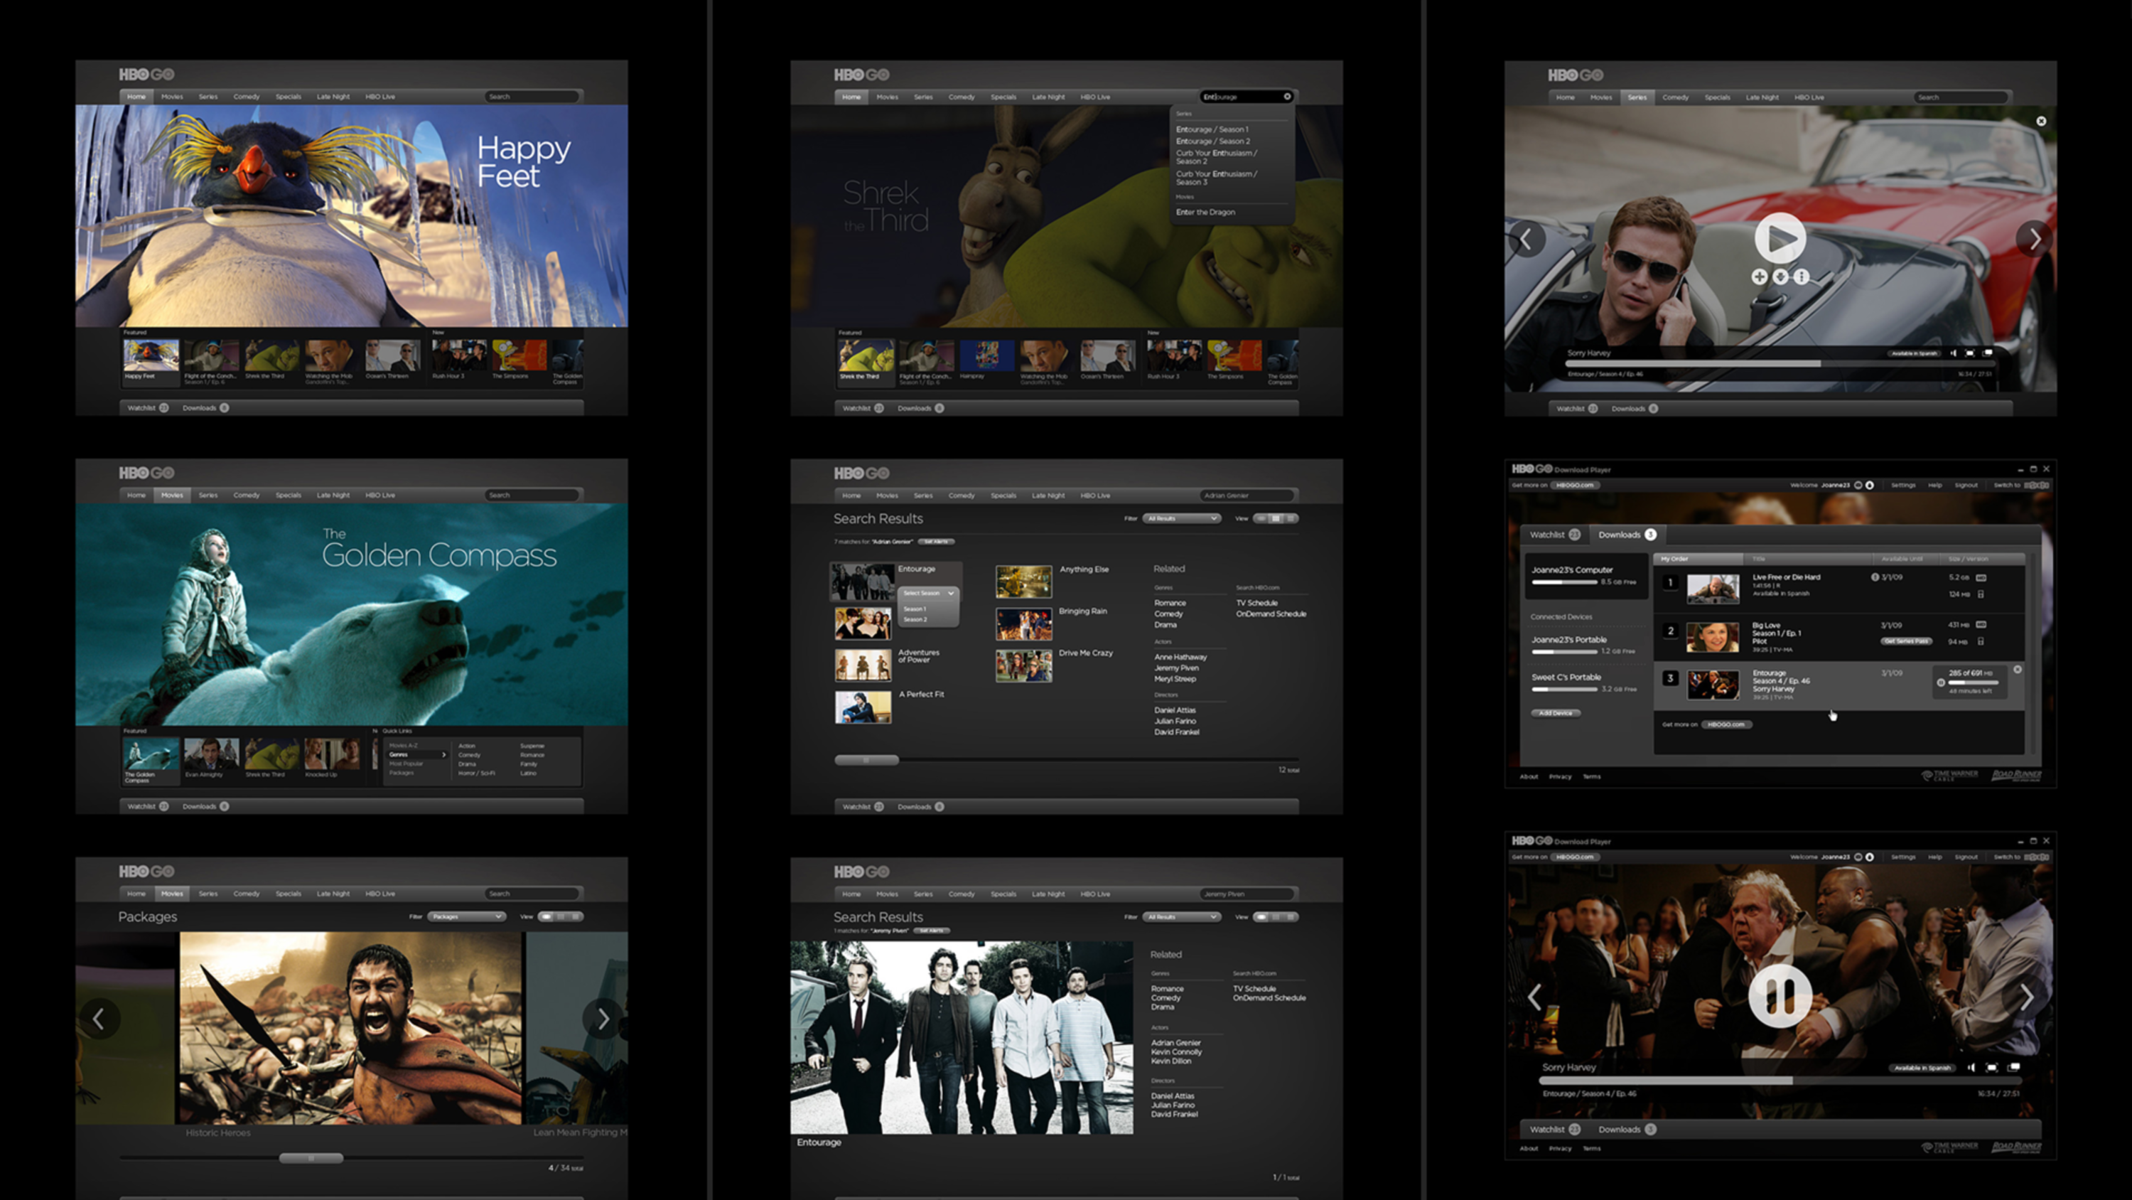
Task: Pick 'Entourage / Season 1' from the Shrek screen suggestions
Action: [1212, 129]
